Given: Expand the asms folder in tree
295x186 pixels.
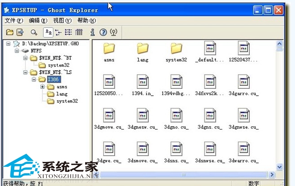Looking at the screenshot, I should pos(42,87).
